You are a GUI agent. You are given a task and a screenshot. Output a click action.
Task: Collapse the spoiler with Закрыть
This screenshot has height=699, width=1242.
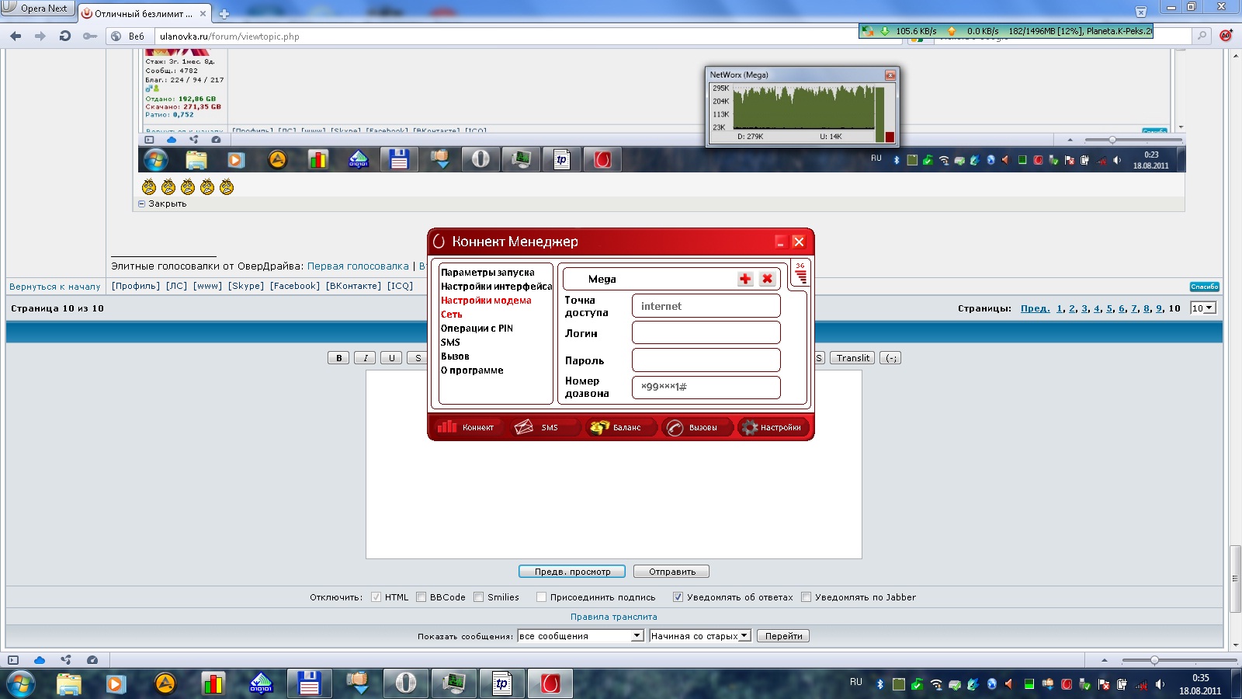[162, 203]
